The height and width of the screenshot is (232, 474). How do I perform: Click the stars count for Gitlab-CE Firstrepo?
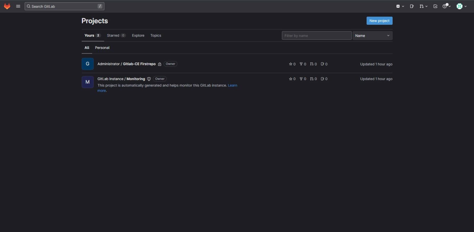coord(292,64)
